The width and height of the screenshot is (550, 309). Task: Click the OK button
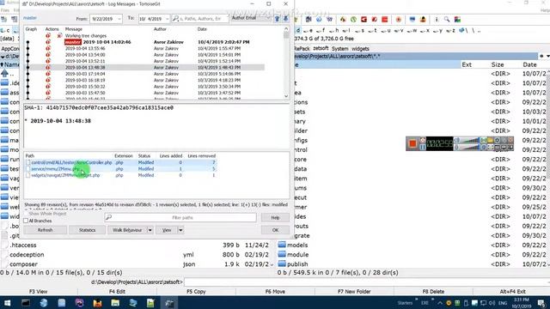pos(275,230)
